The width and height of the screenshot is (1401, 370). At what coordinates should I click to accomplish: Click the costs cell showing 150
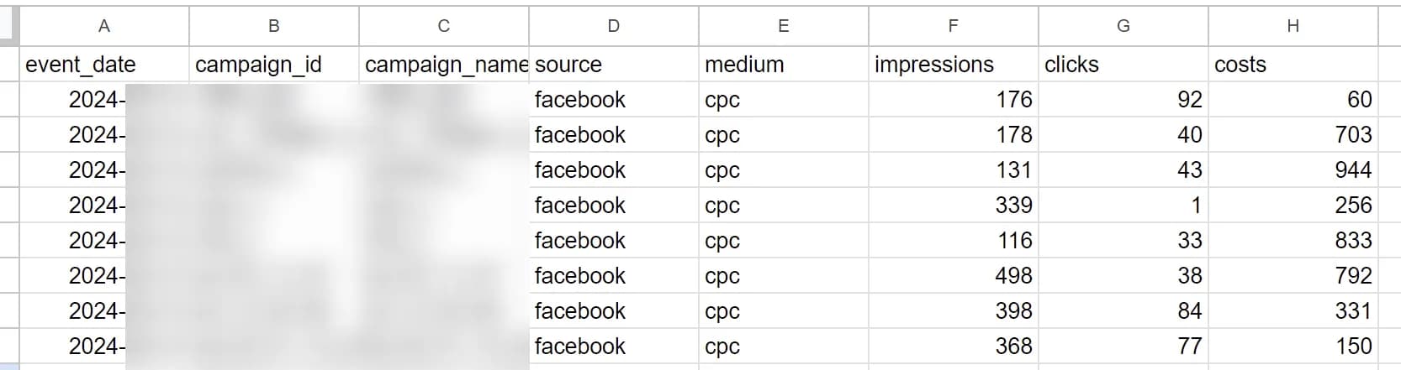tap(1293, 347)
